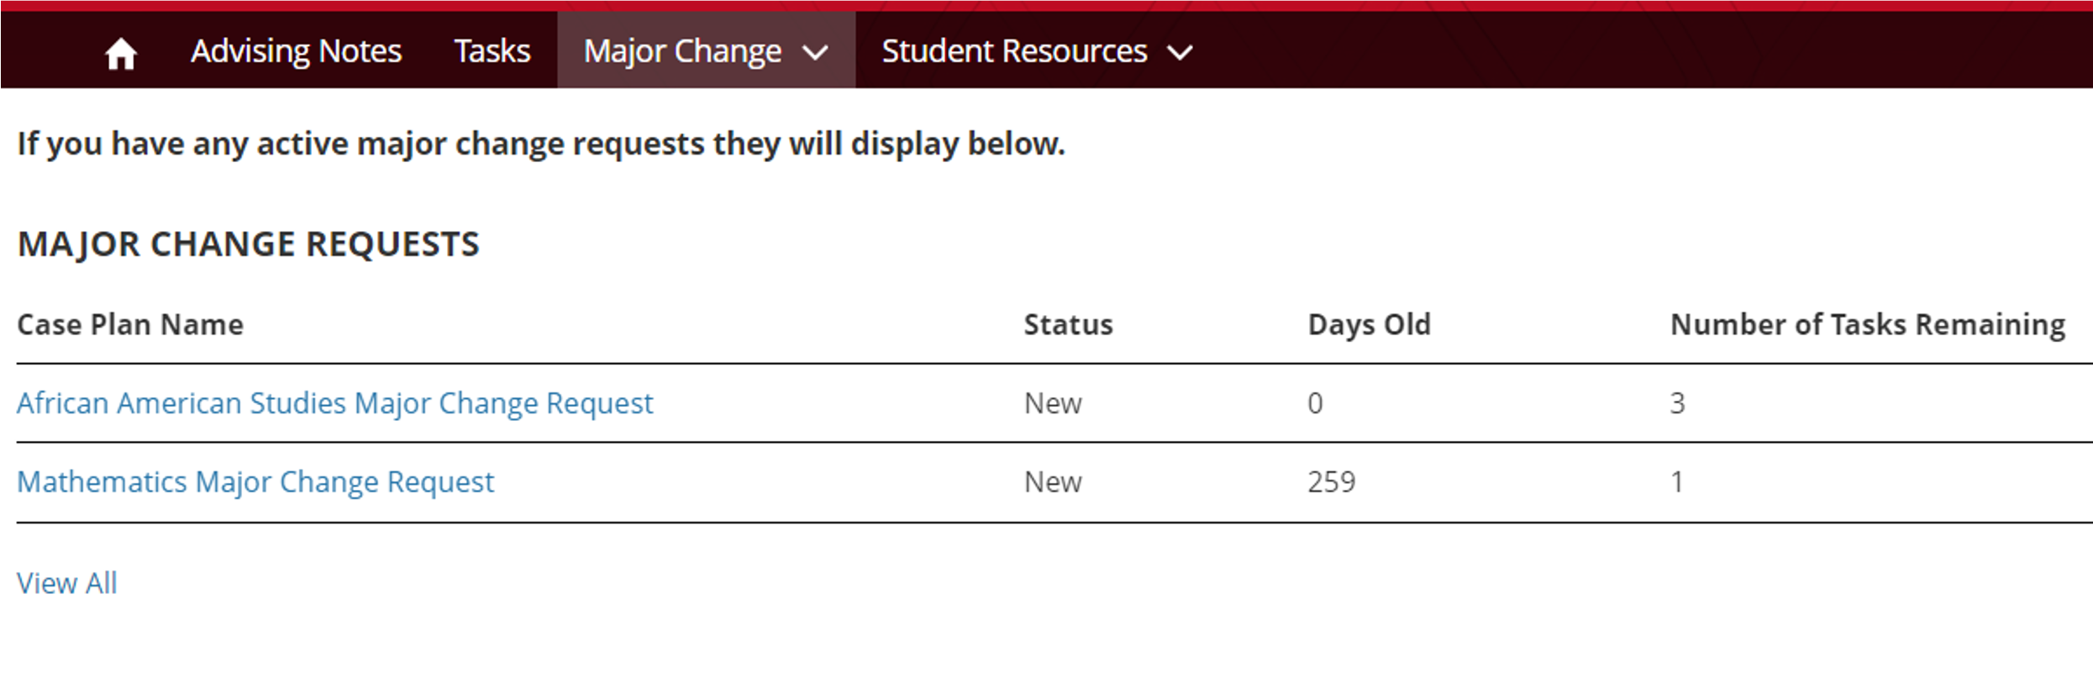Image resolution: width=2093 pixels, height=694 pixels.
Task: Navigate to the Tasks section
Action: coord(492,50)
